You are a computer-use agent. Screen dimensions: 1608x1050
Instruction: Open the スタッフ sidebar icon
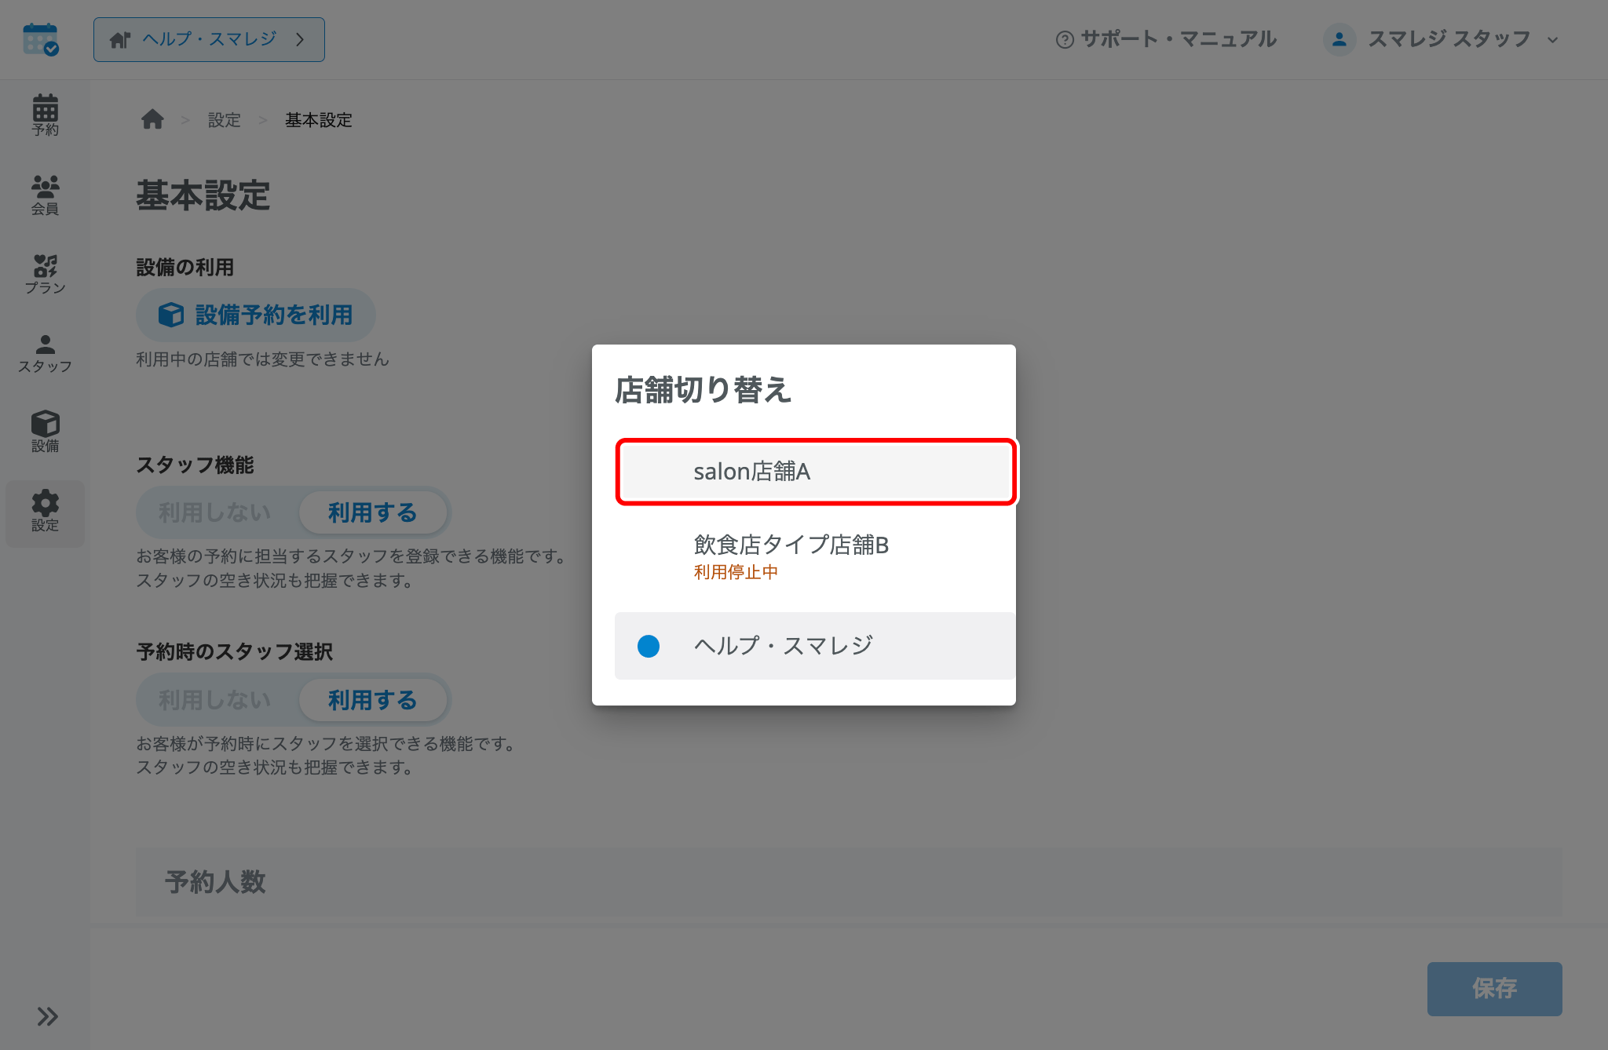tap(45, 353)
